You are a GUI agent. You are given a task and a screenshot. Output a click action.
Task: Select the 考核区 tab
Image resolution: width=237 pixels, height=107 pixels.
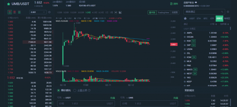tap(227, 19)
